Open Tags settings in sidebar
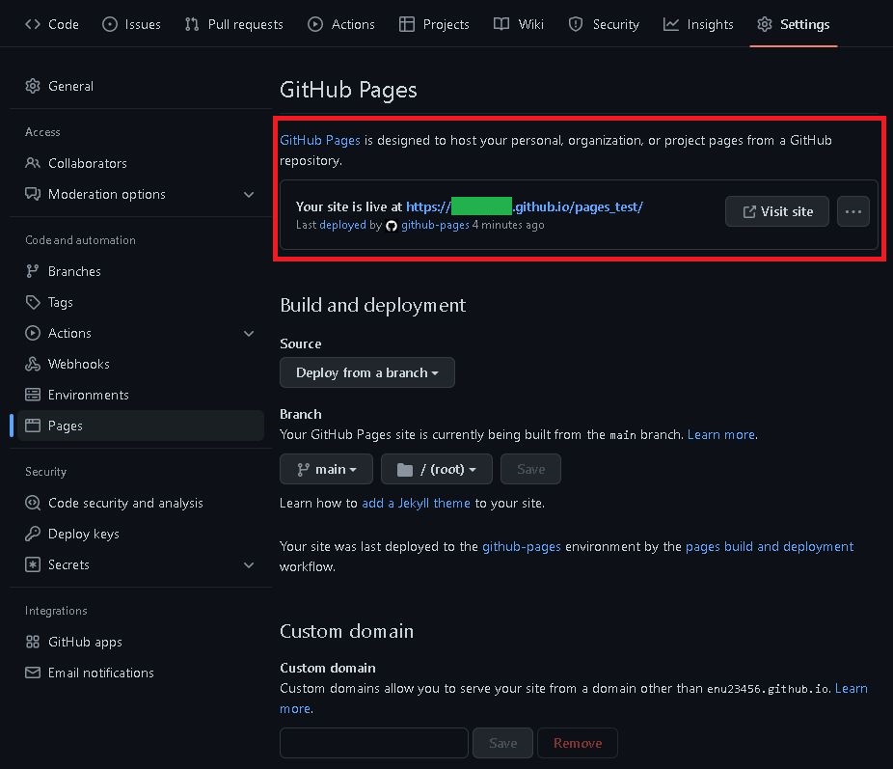 141,302
